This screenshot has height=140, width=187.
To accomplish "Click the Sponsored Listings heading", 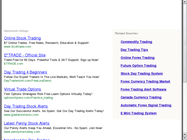I will pyautogui.click(x=16, y=31).
